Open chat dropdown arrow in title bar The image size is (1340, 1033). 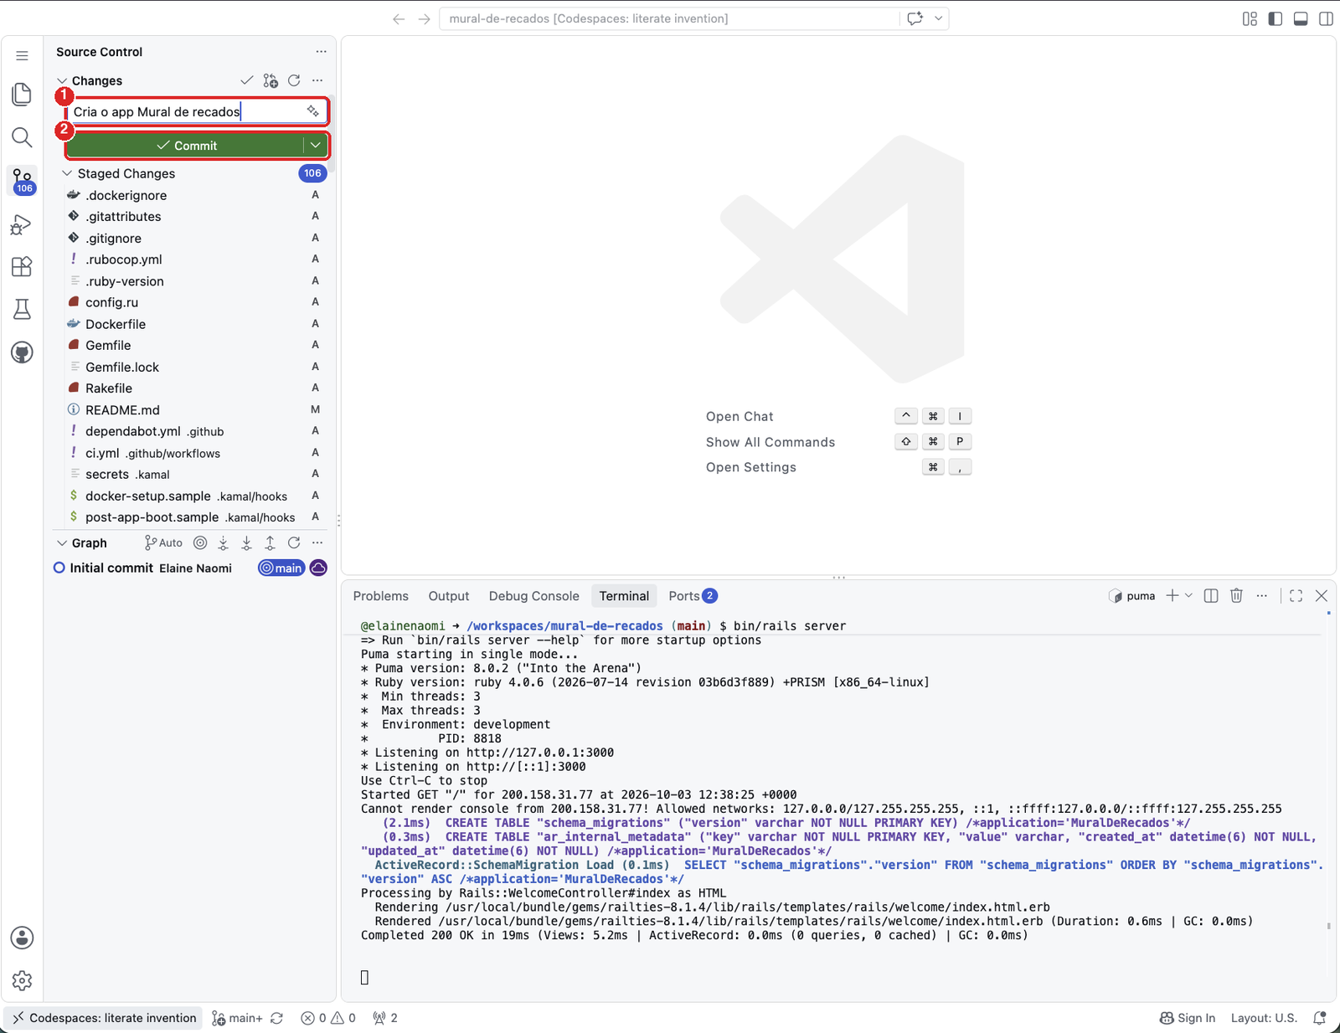tap(938, 18)
